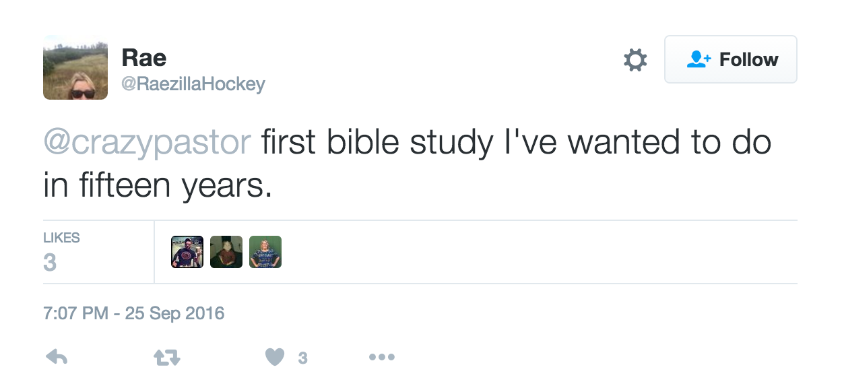Viewport: 842px width, 388px height.
Task: Open the @RaezillaHockey handle link
Action: pyautogui.click(x=193, y=84)
